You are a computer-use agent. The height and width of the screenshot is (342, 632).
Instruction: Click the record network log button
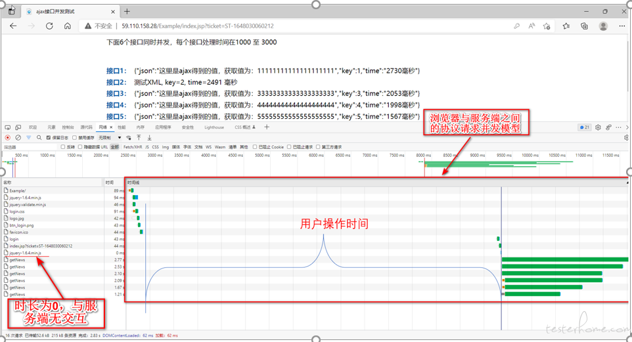(8, 138)
